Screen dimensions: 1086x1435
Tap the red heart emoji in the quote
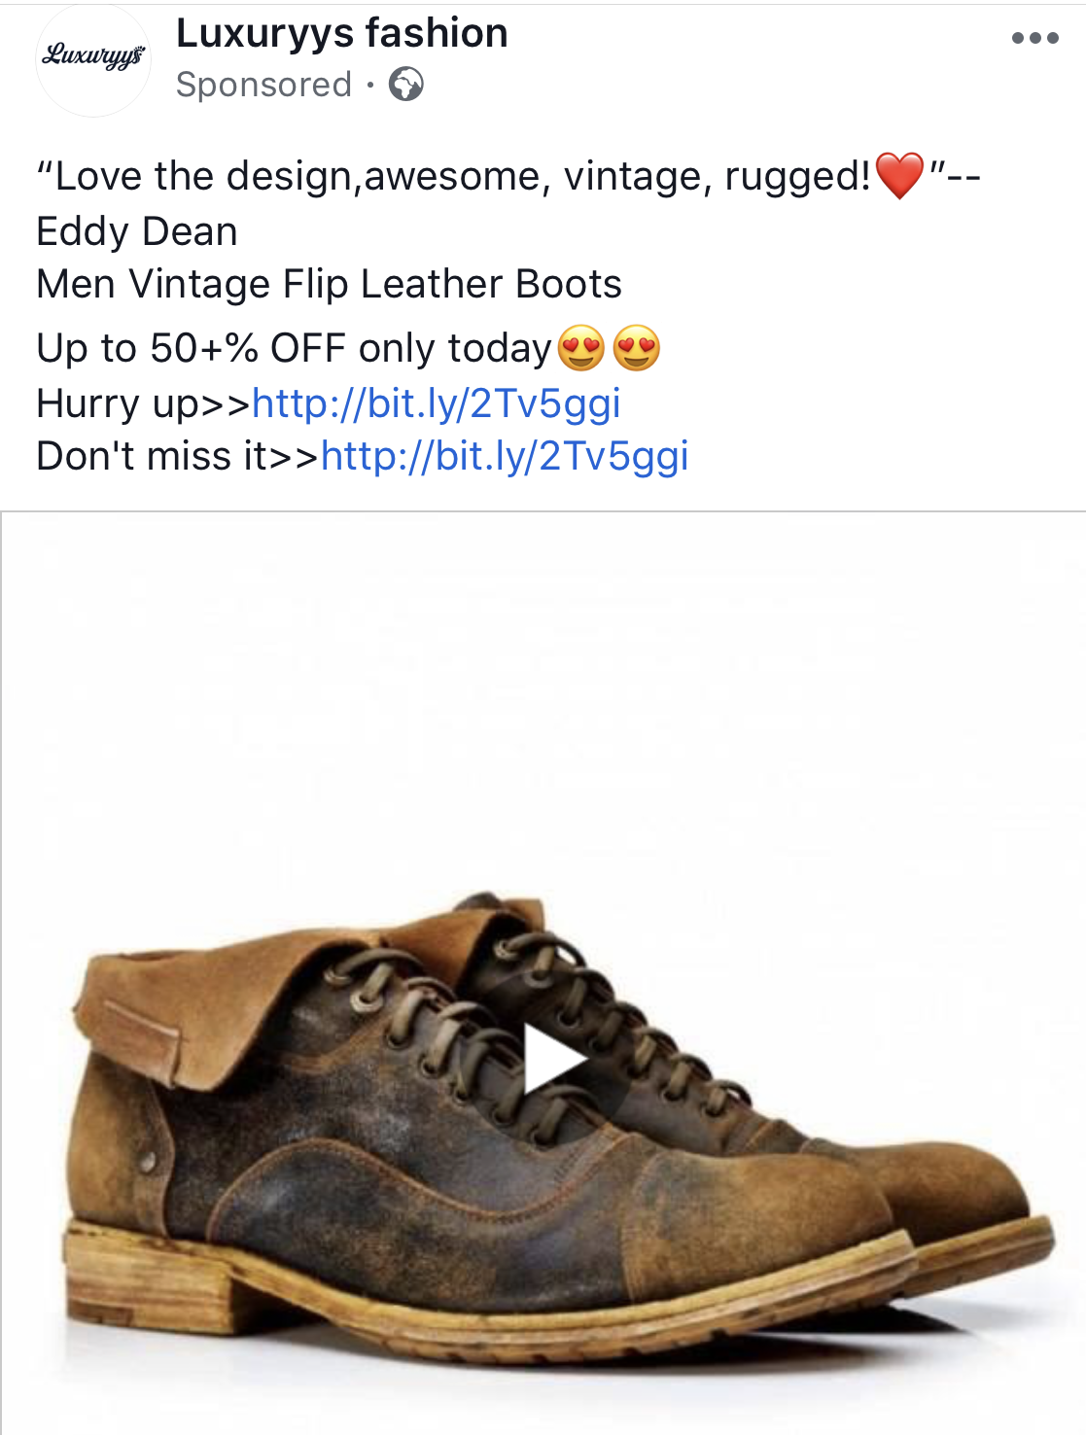pos(899,176)
